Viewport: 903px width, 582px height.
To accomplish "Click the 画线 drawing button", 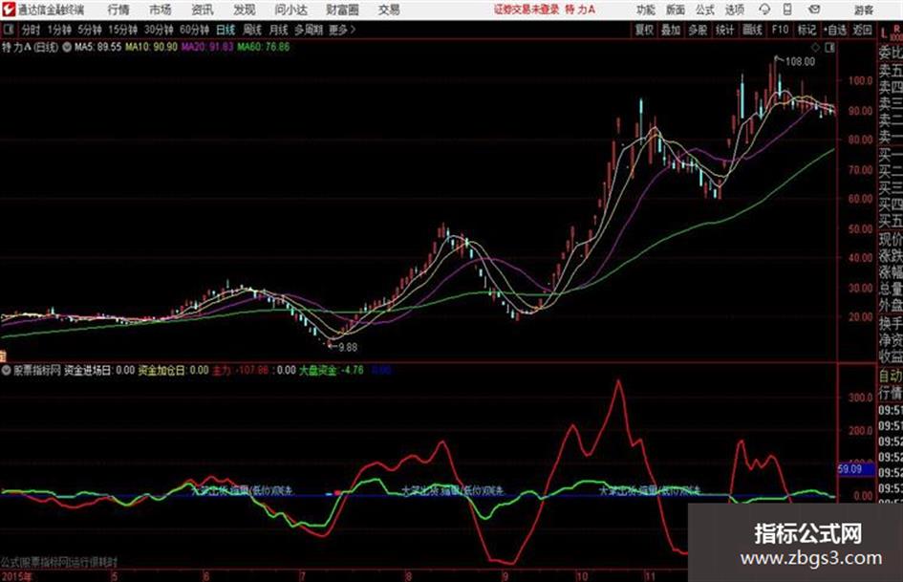I will (x=752, y=30).
